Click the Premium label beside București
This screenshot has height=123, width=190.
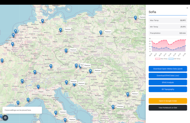point(135,94)
